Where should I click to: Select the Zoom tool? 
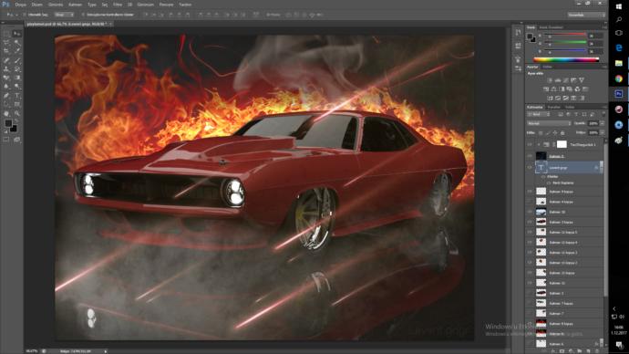click(17, 113)
